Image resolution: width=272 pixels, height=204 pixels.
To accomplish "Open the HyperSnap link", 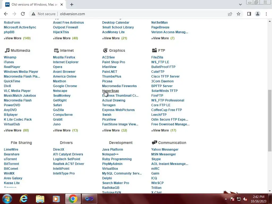I will click(x=110, y=91).
